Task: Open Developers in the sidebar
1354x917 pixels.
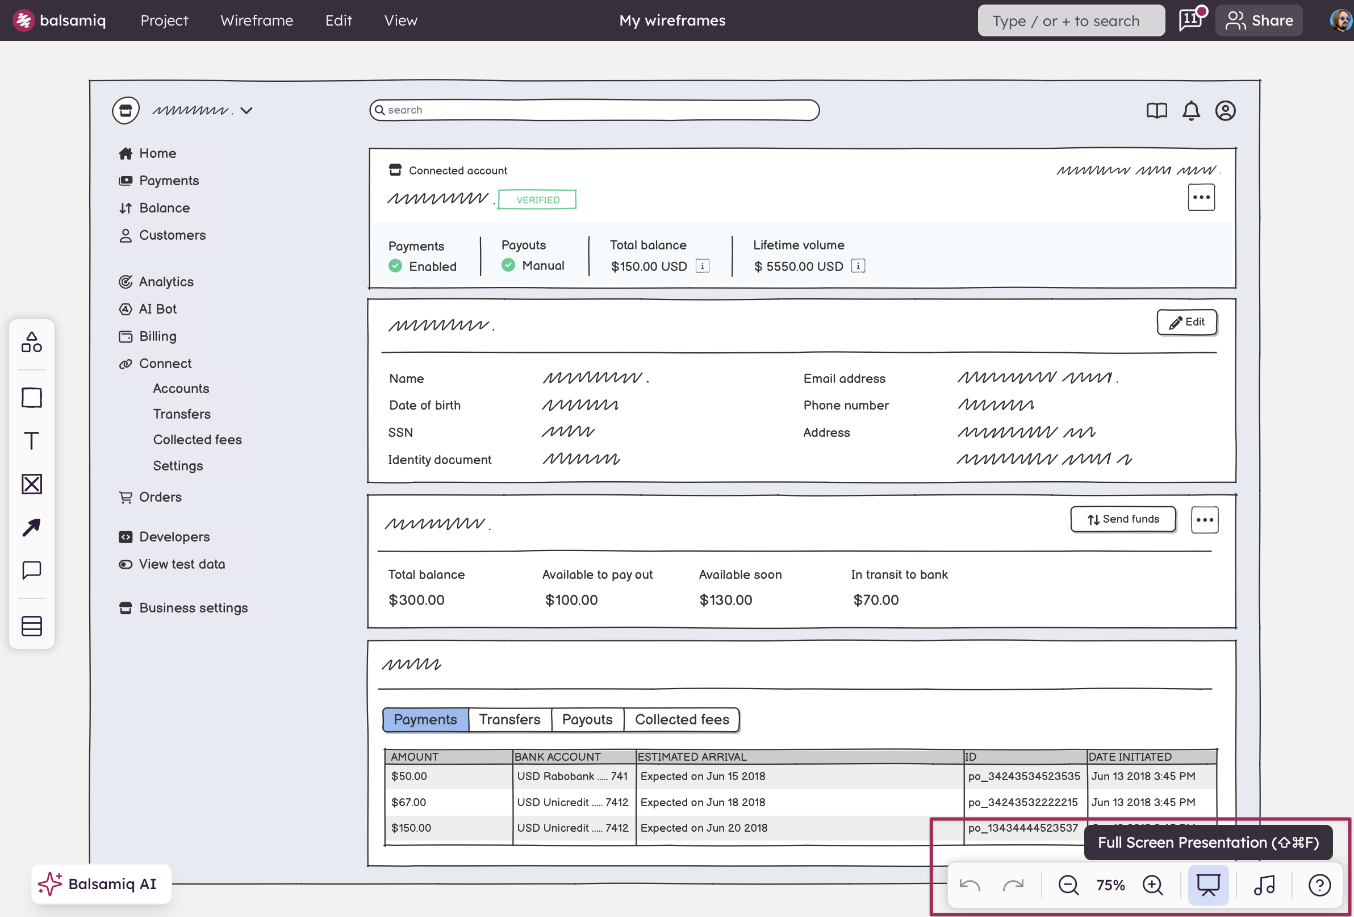Action: point(164,537)
